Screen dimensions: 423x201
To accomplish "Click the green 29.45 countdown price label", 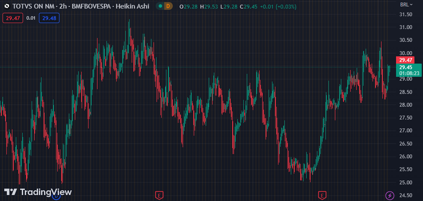I will [x=409, y=70].
